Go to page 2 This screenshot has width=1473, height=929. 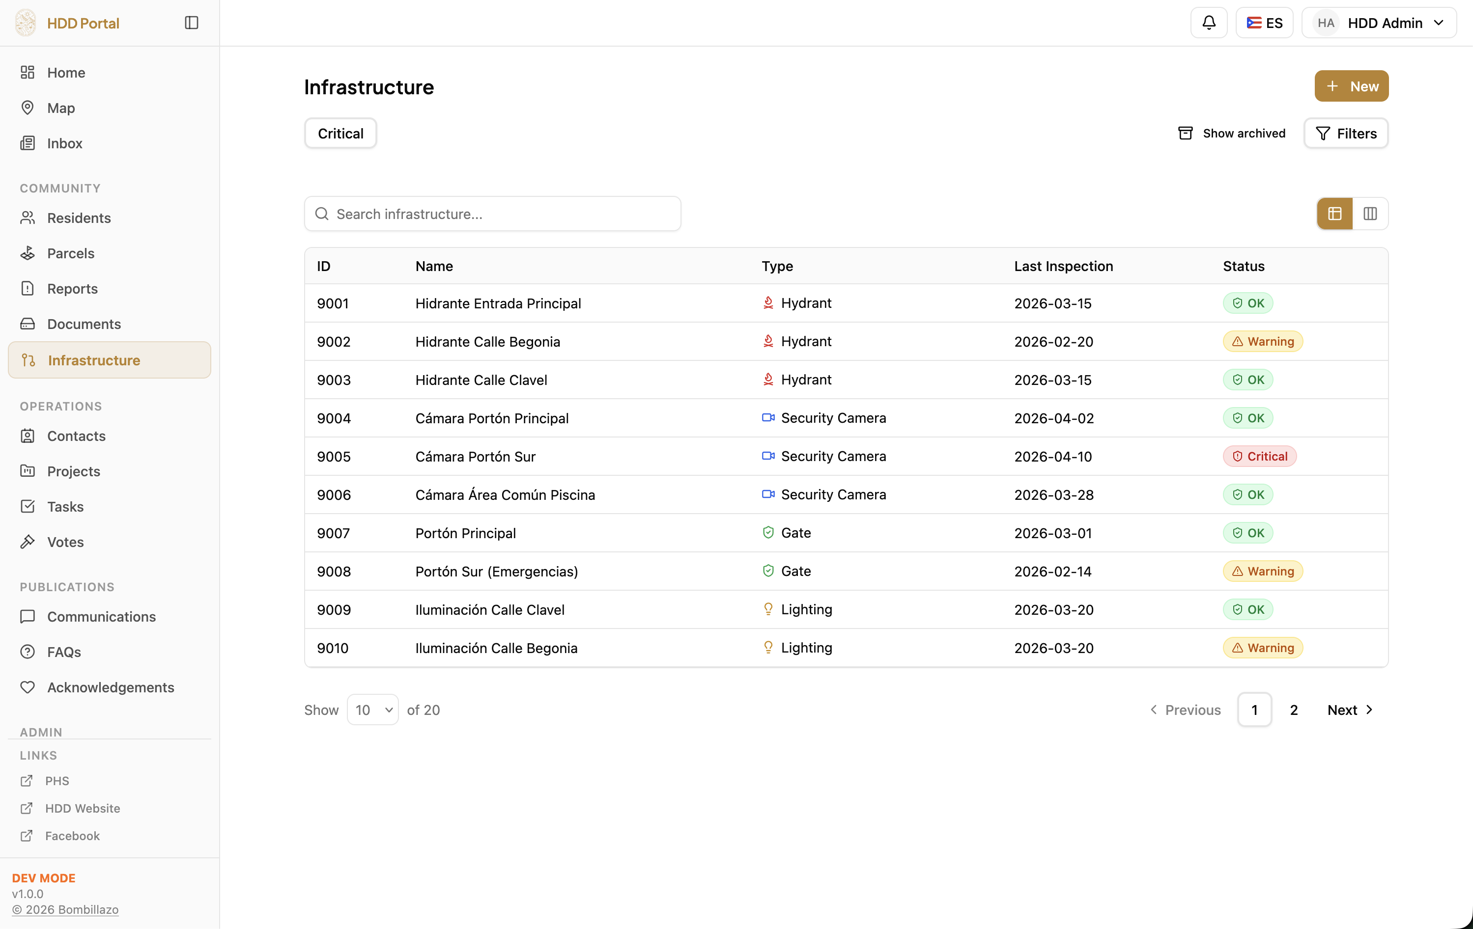click(x=1294, y=710)
